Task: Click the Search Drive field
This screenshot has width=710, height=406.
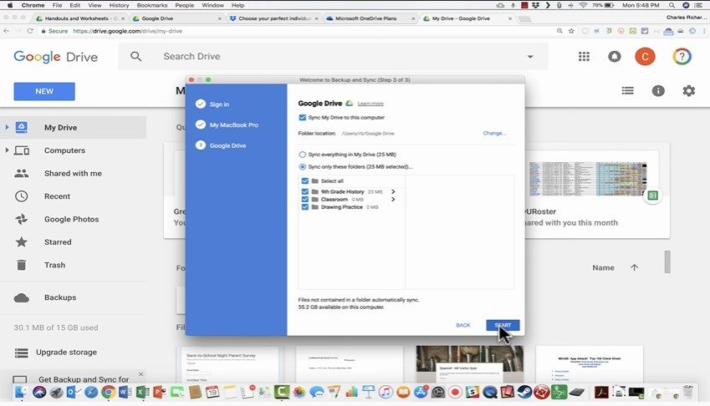Action: pos(333,57)
